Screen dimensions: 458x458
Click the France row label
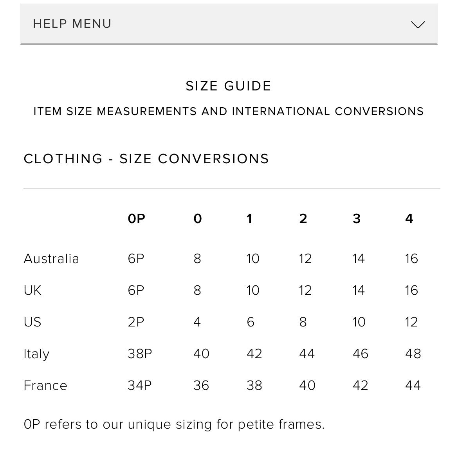(45, 386)
